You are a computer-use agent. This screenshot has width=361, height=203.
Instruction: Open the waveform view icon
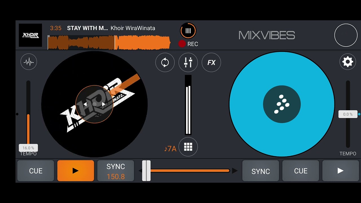point(29,62)
